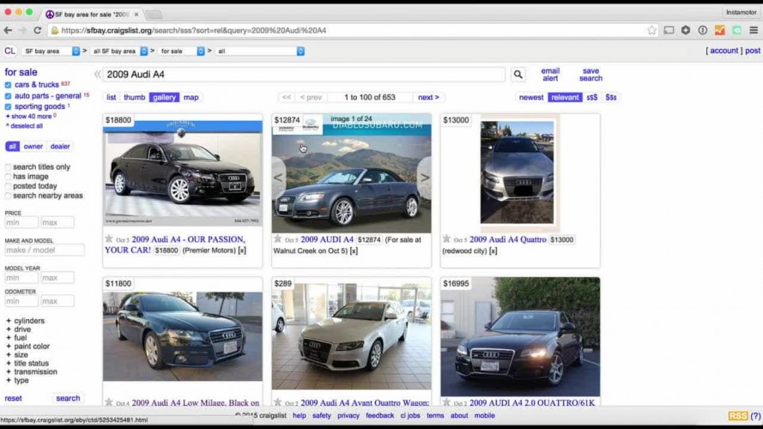The width and height of the screenshot is (763, 429).
Task: Click the RSS feed icon
Action: [738, 416]
